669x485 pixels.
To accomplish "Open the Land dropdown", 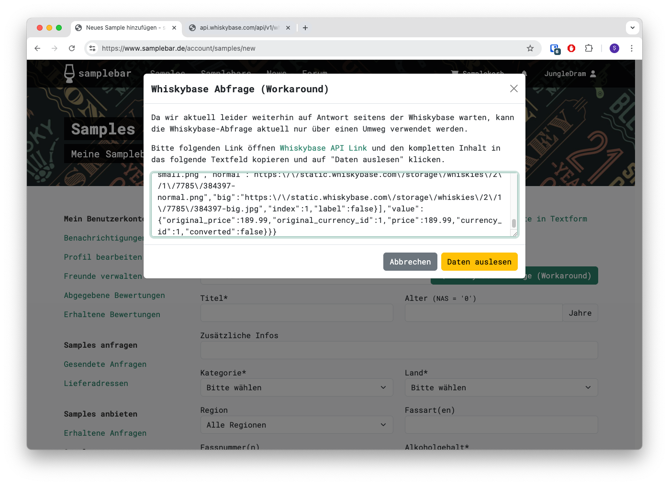I will click(x=501, y=387).
